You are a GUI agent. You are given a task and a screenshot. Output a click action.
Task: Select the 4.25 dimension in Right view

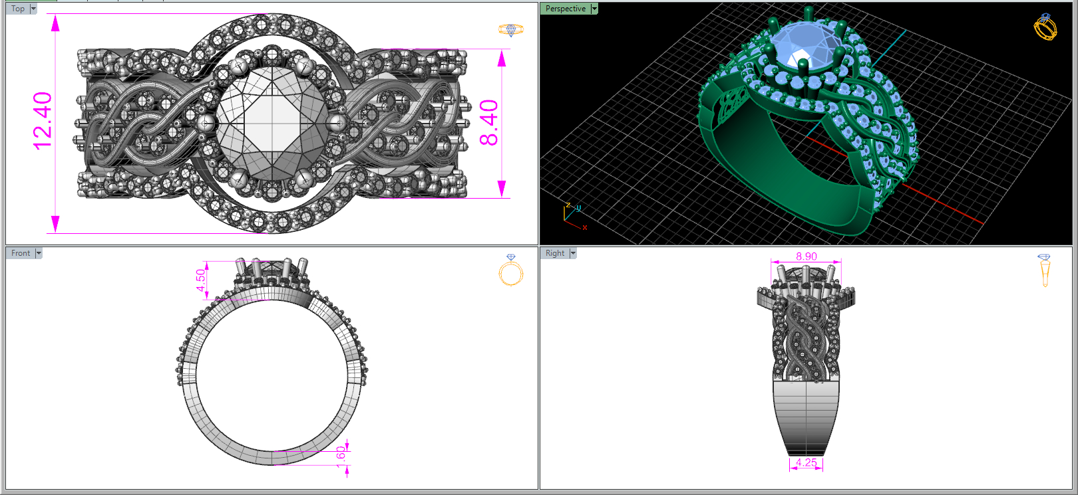807,462
